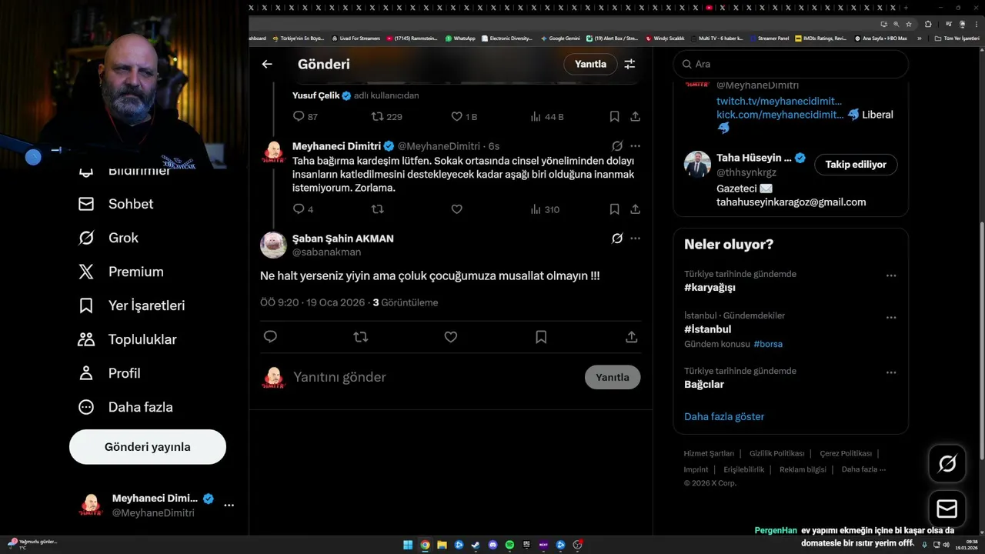Open Spotify from the Windows taskbar
The image size is (985, 554).
[509, 545]
